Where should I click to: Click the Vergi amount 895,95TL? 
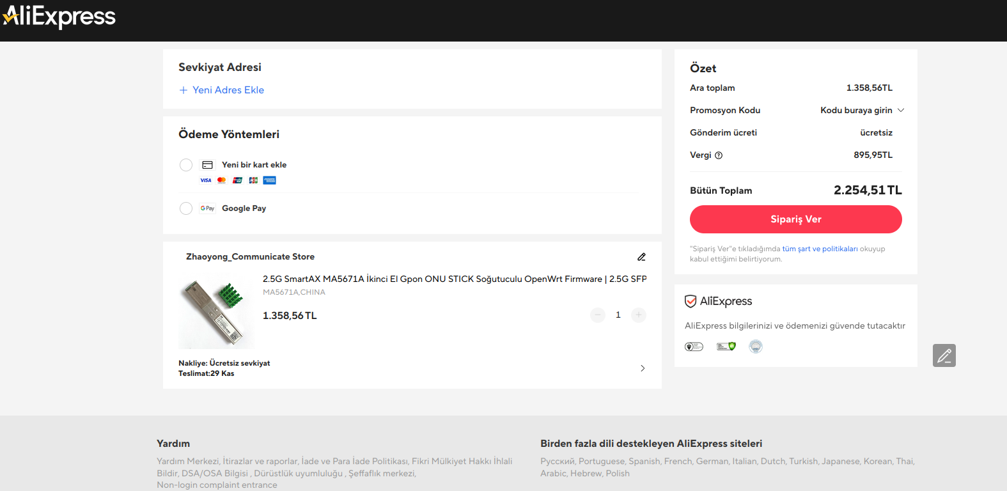(873, 155)
